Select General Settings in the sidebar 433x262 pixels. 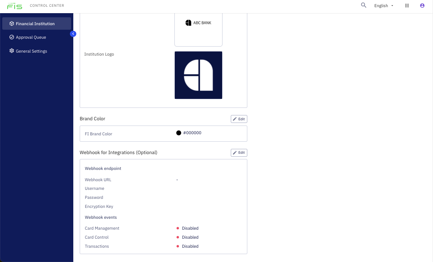click(x=32, y=51)
